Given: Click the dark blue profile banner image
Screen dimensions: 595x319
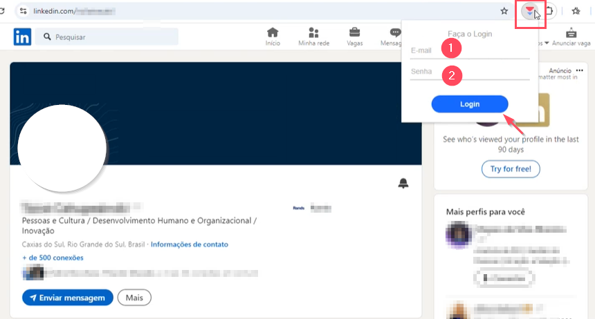Looking at the screenshot, I should coord(216,113).
